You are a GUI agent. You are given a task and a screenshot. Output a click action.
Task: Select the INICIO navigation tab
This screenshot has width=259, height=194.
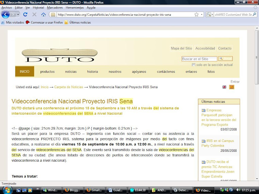point(25,71)
